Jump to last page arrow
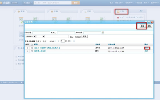The image size is (160, 100). (x=74, y=41)
